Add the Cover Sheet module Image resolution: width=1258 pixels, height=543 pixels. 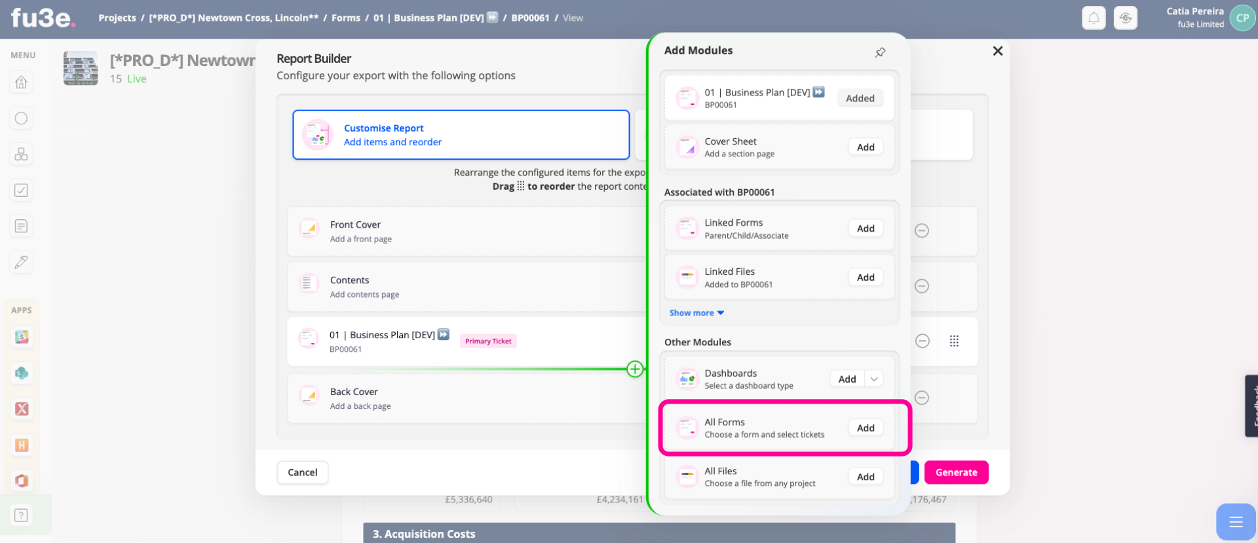[x=866, y=147]
